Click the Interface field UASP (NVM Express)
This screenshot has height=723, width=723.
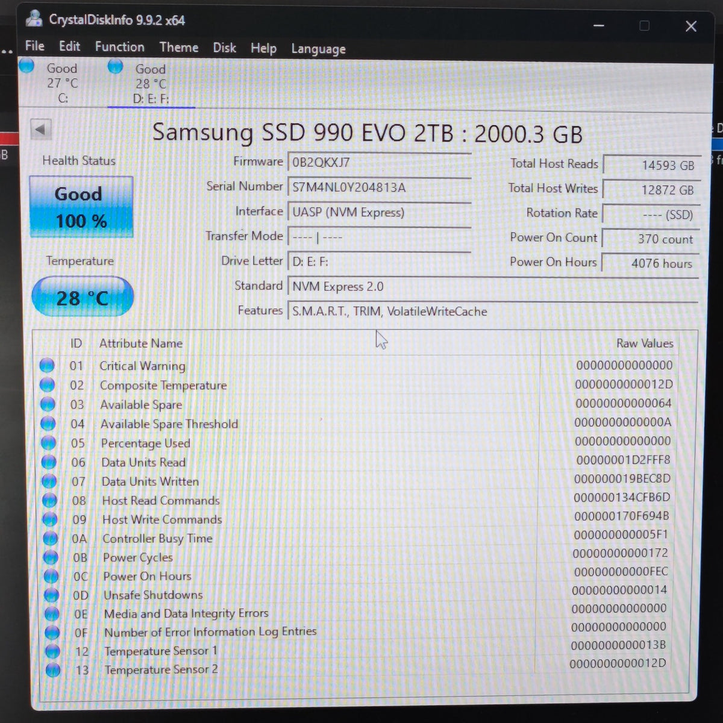coord(379,212)
